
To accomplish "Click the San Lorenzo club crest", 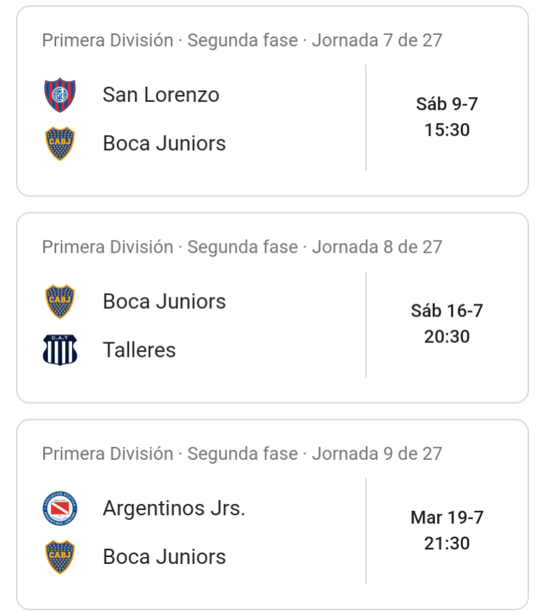I will pos(60,95).
